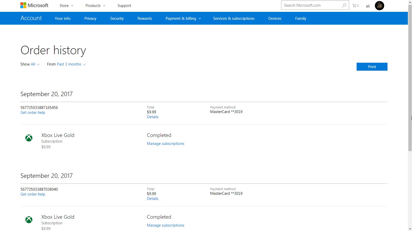
Task: Select MasterCard **3019 on first order
Action: coord(226,112)
